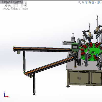Expand the View Orientation dropdown arrow

tap(96, 3)
